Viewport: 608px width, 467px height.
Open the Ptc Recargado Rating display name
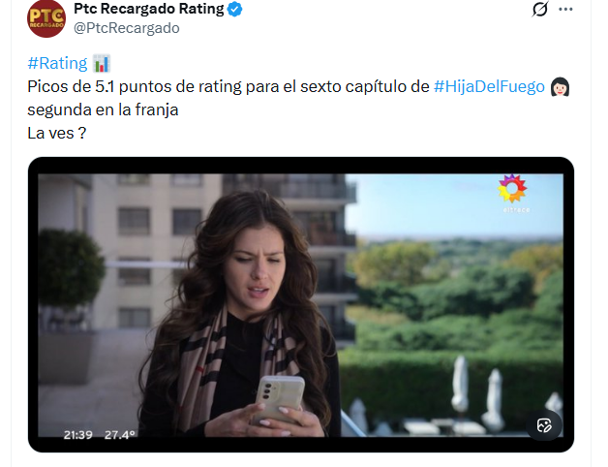(x=148, y=10)
